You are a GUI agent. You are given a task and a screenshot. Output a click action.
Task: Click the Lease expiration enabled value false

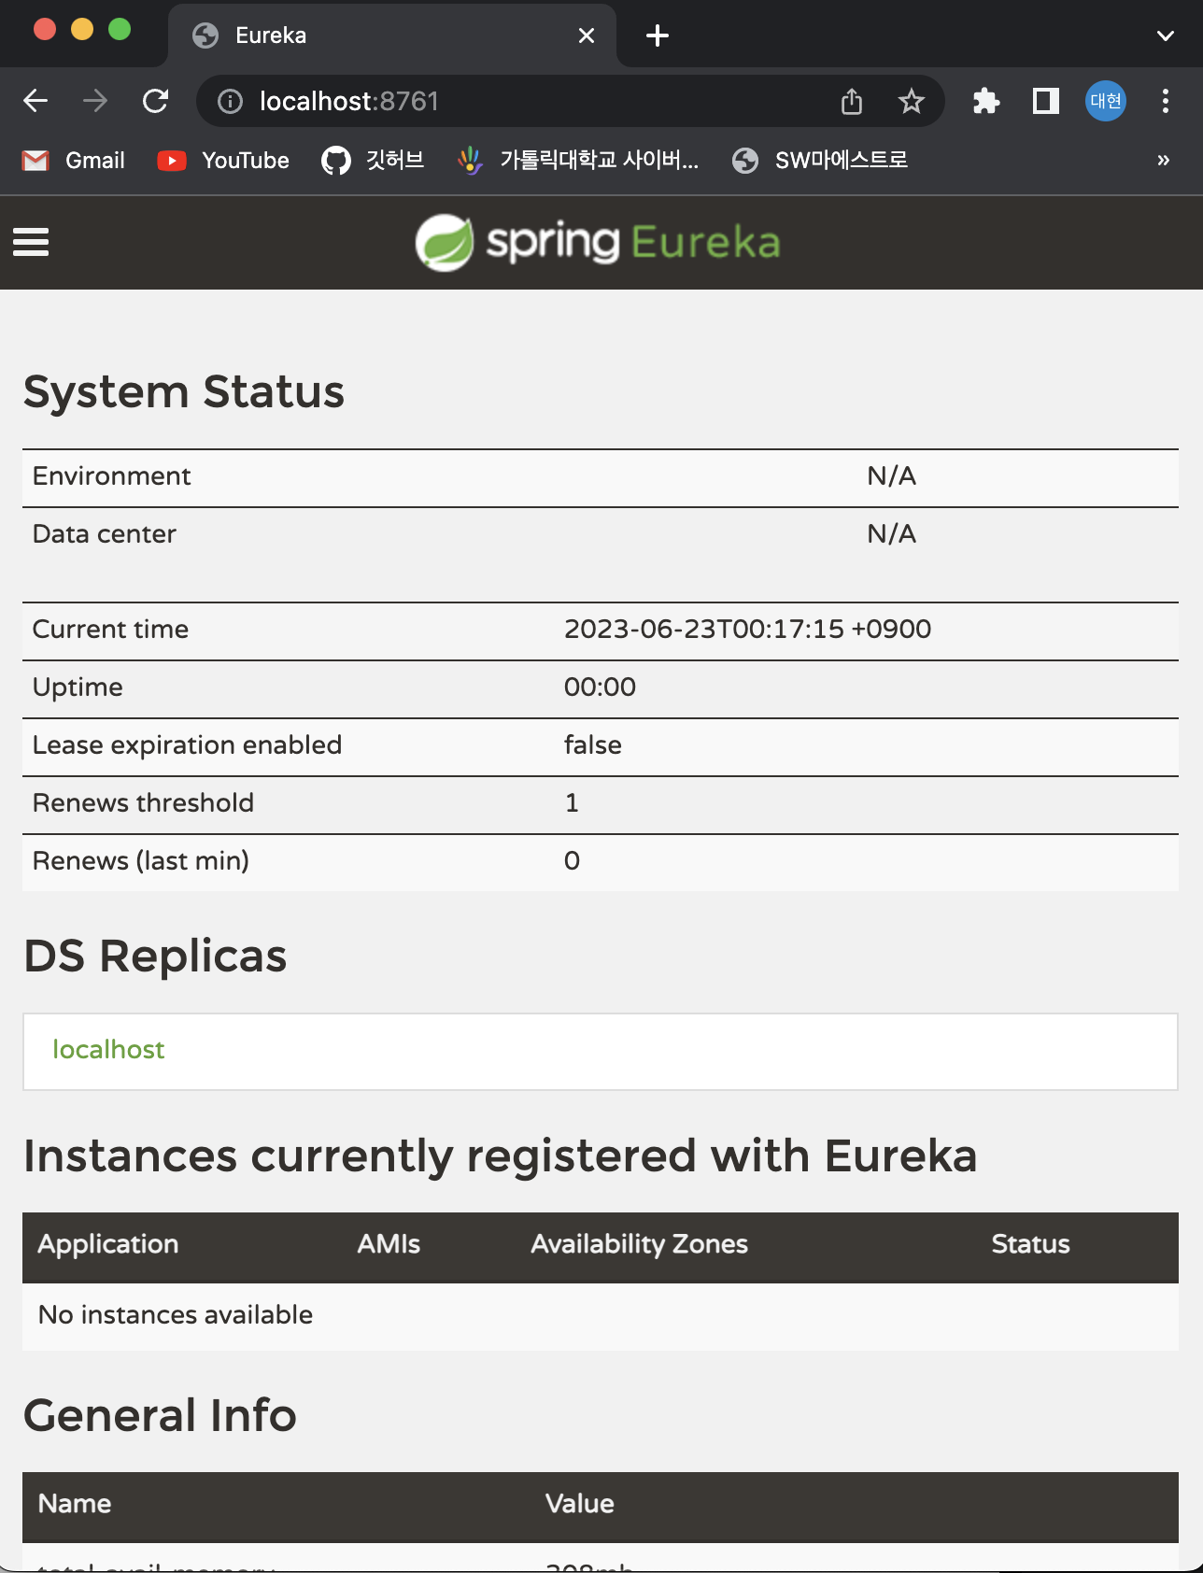click(592, 745)
